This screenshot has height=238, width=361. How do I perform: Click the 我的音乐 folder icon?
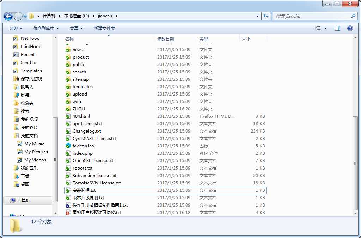[x=16, y=168]
